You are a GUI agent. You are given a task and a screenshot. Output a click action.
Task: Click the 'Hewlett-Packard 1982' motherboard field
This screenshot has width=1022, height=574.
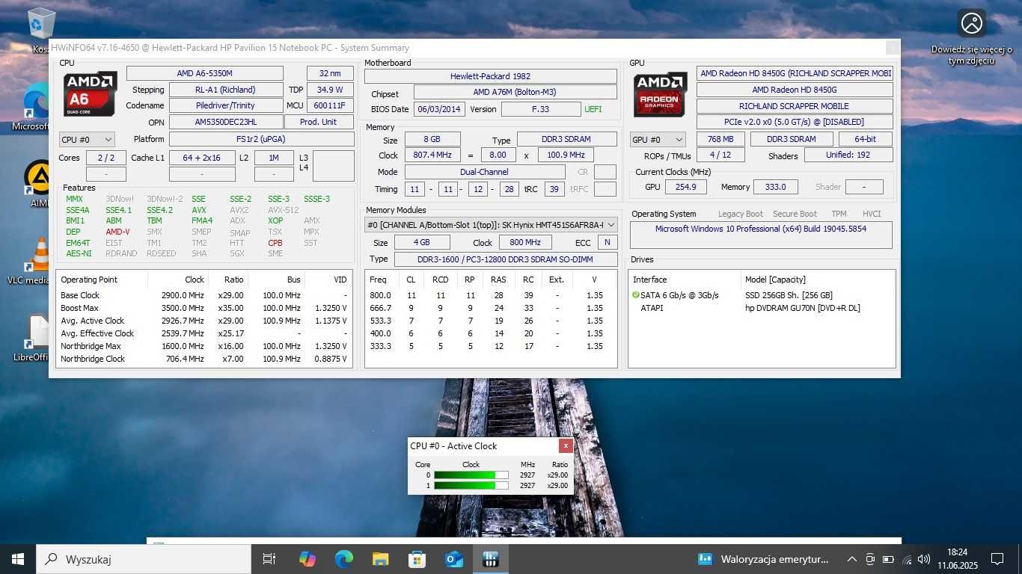tap(491, 76)
